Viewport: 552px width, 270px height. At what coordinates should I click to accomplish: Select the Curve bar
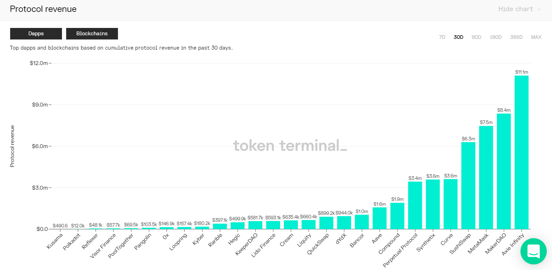tap(450, 204)
